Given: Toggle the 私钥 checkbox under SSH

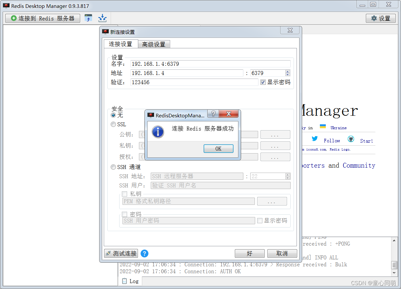Looking at the screenshot, I should [x=124, y=194].
